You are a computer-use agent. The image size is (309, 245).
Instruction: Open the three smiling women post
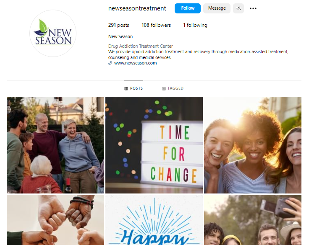253,145
